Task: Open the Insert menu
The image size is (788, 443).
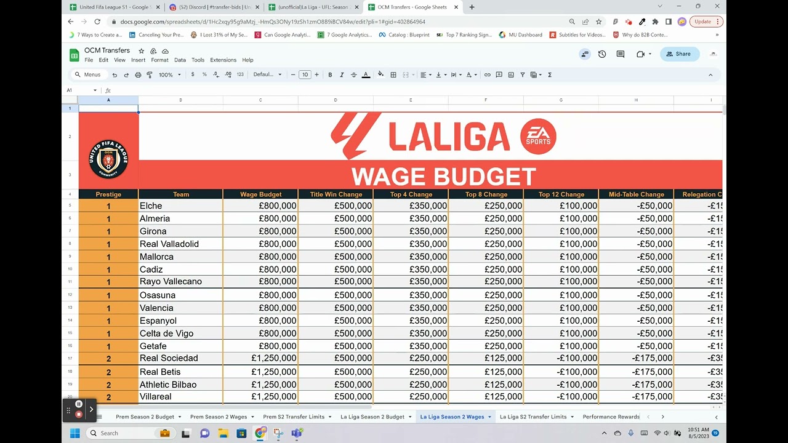Action: pyautogui.click(x=138, y=60)
